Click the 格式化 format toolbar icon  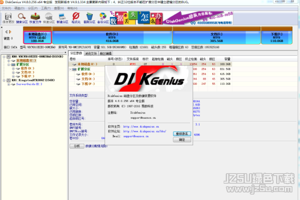76,18
